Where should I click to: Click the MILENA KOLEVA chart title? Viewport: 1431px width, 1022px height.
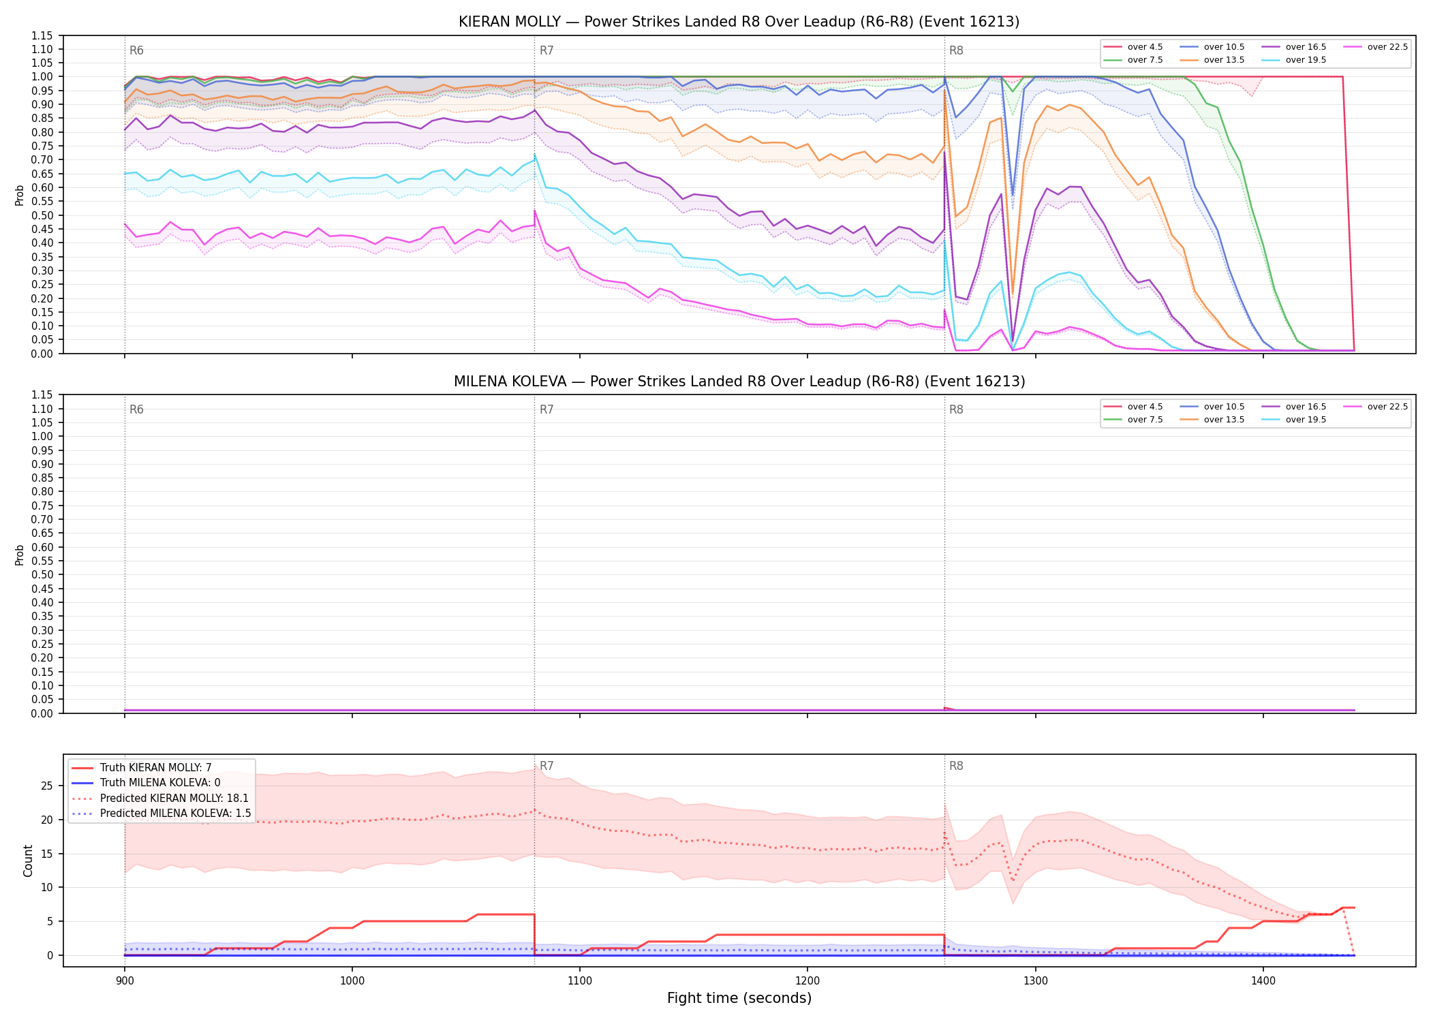[739, 382]
